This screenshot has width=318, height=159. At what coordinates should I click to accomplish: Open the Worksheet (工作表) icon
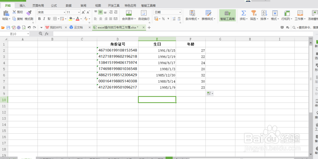coord(300,13)
